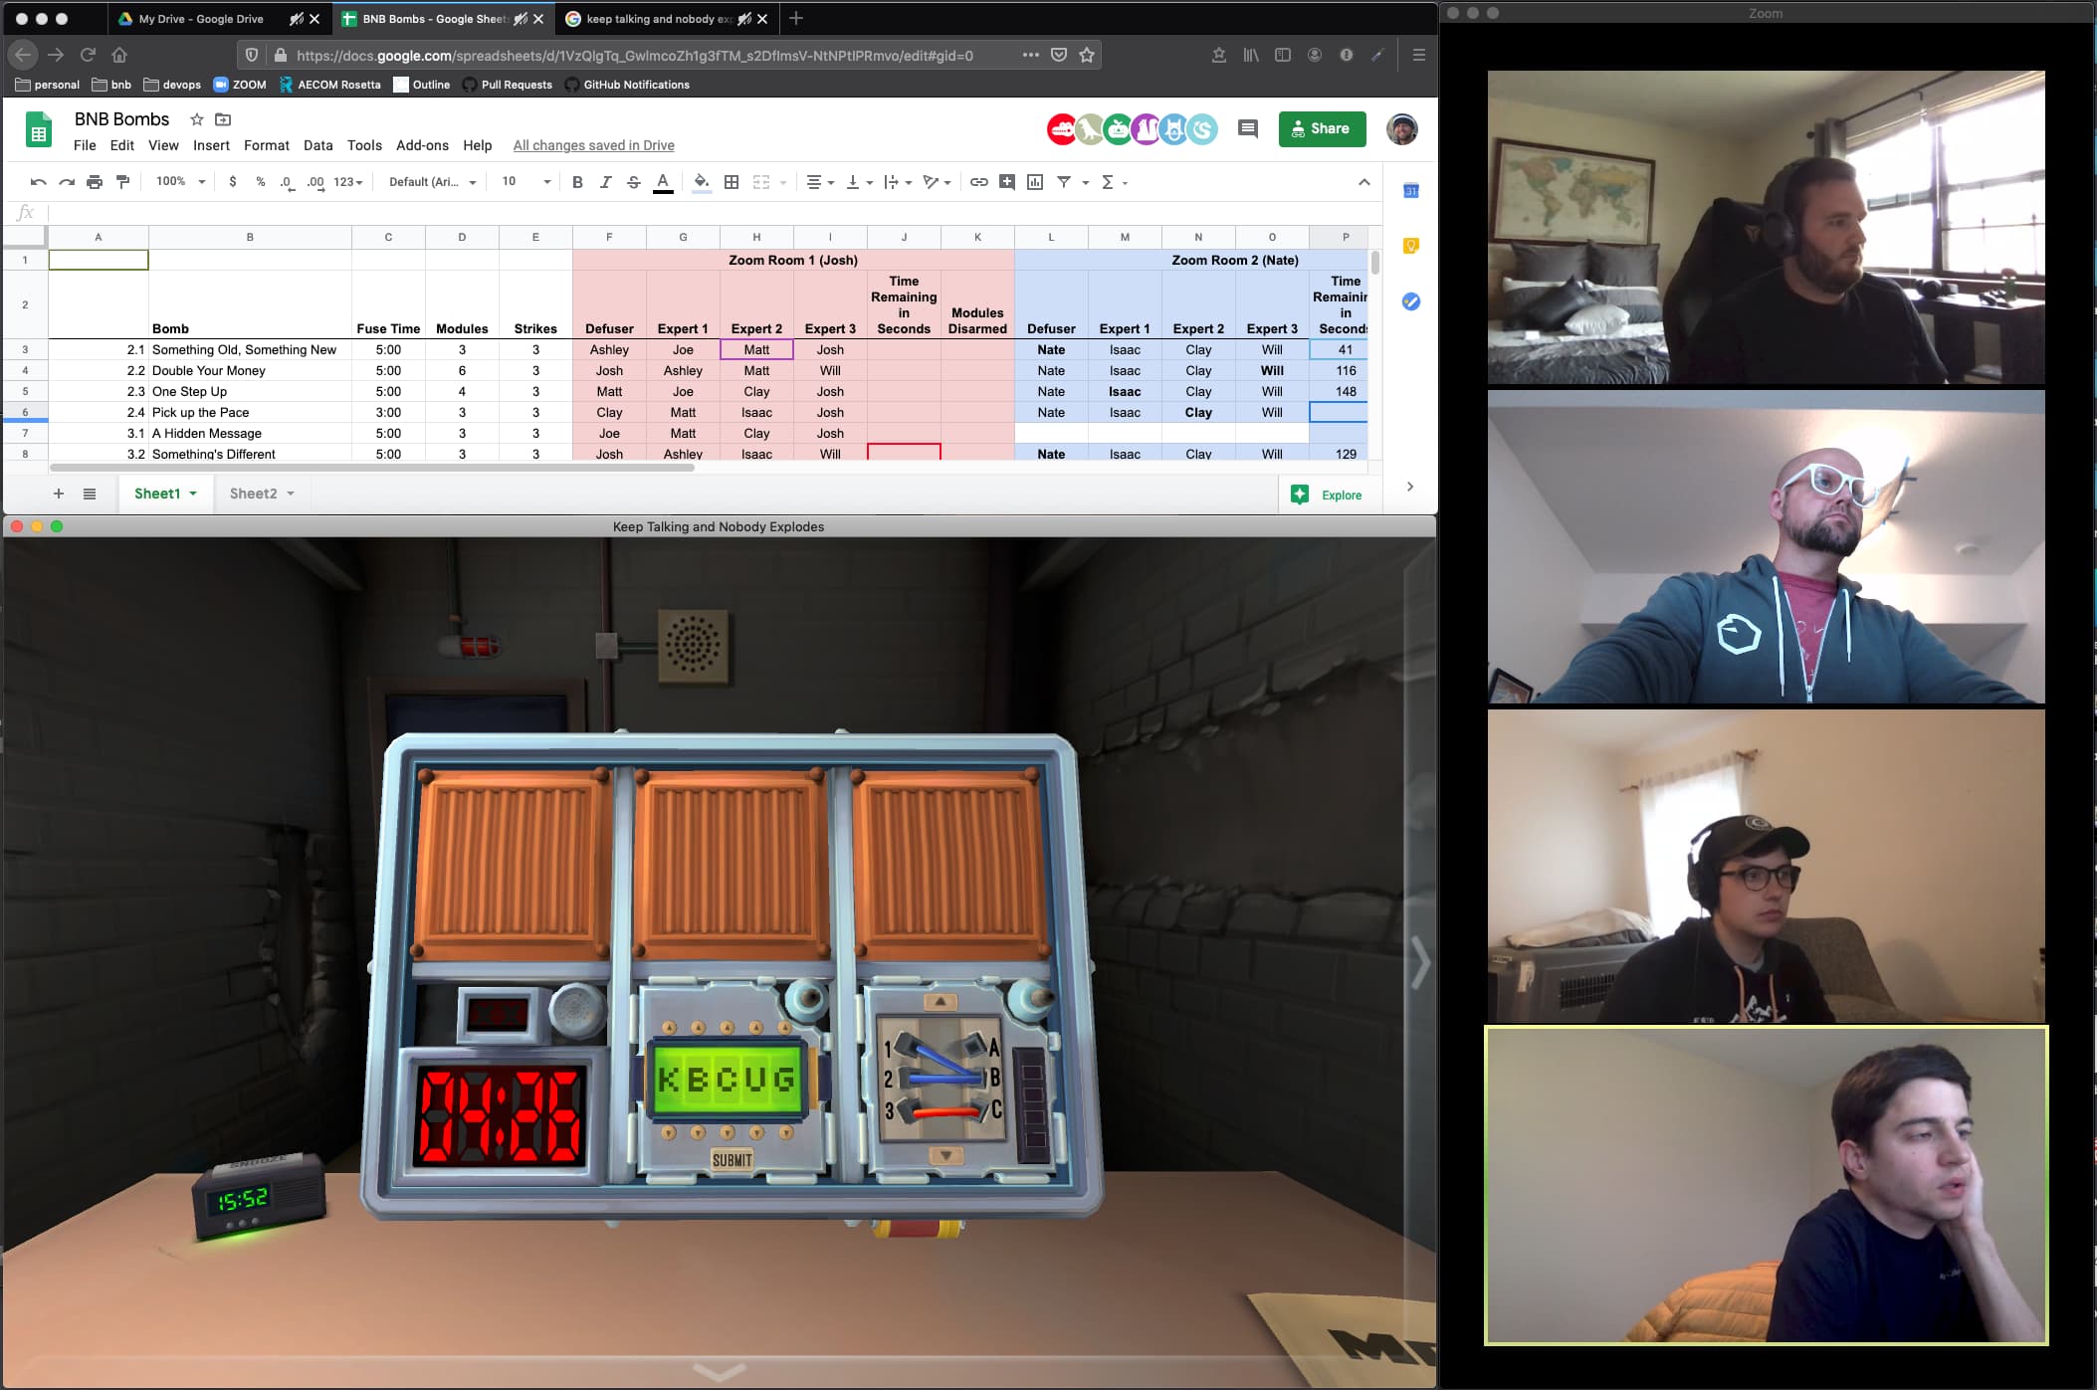The width and height of the screenshot is (2097, 1390).
Task: Click the Move to folder icon
Action: (224, 119)
